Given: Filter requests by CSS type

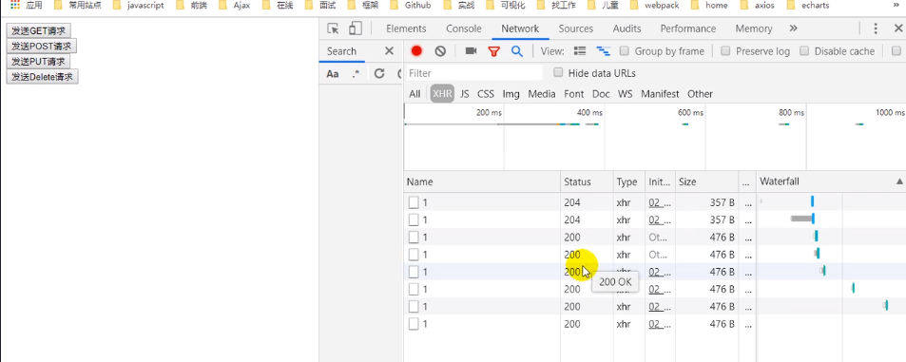Looking at the screenshot, I should [x=486, y=93].
